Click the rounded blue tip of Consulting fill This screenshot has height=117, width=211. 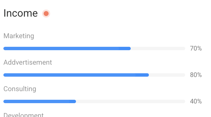[74, 101]
